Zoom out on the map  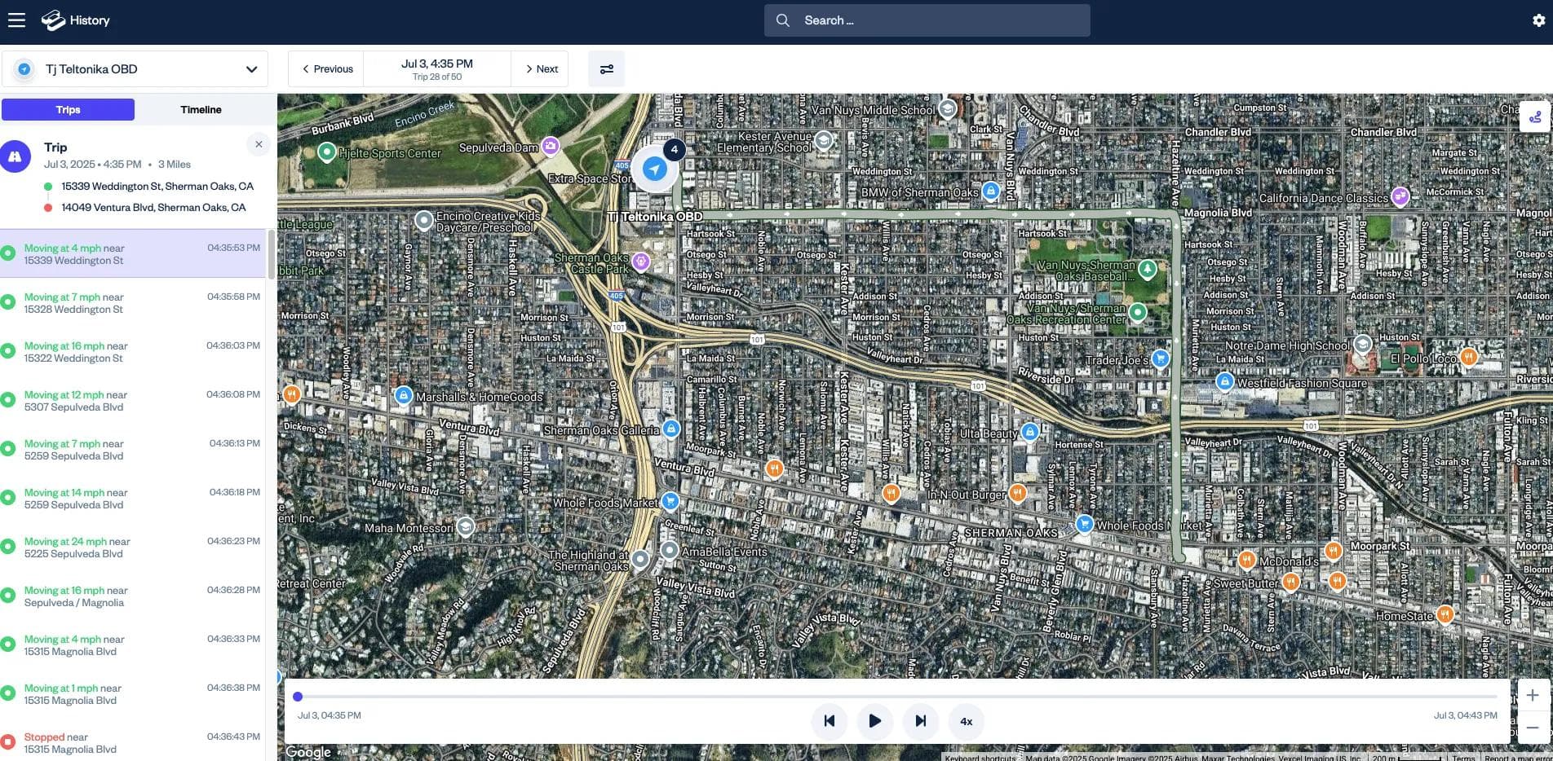click(x=1532, y=728)
